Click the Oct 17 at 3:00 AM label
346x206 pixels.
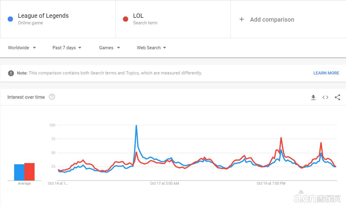[164, 183]
